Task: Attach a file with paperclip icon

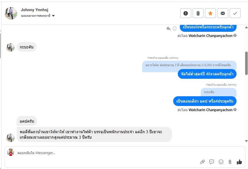Action: (x=202, y=162)
